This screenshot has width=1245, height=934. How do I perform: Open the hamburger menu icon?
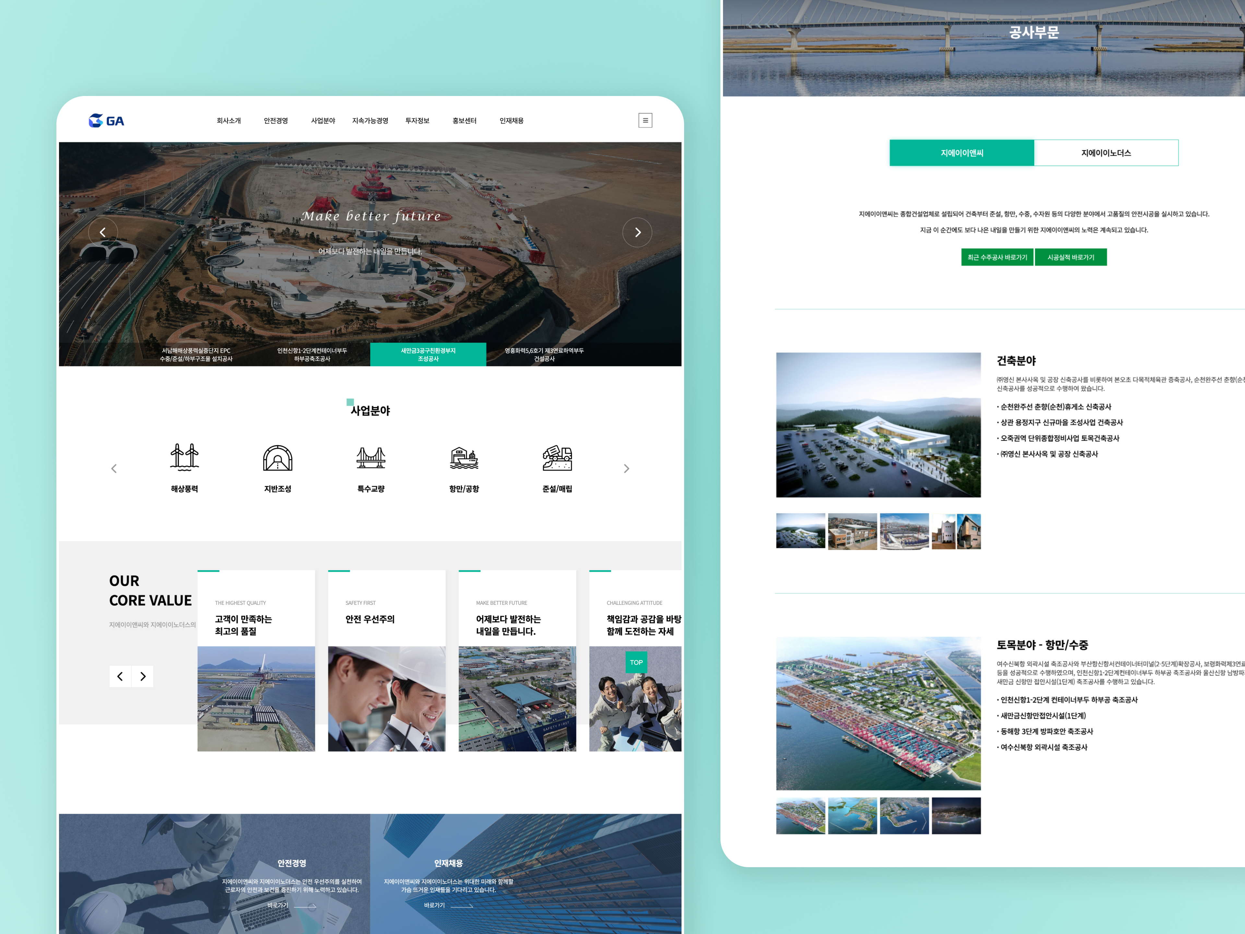click(645, 121)
